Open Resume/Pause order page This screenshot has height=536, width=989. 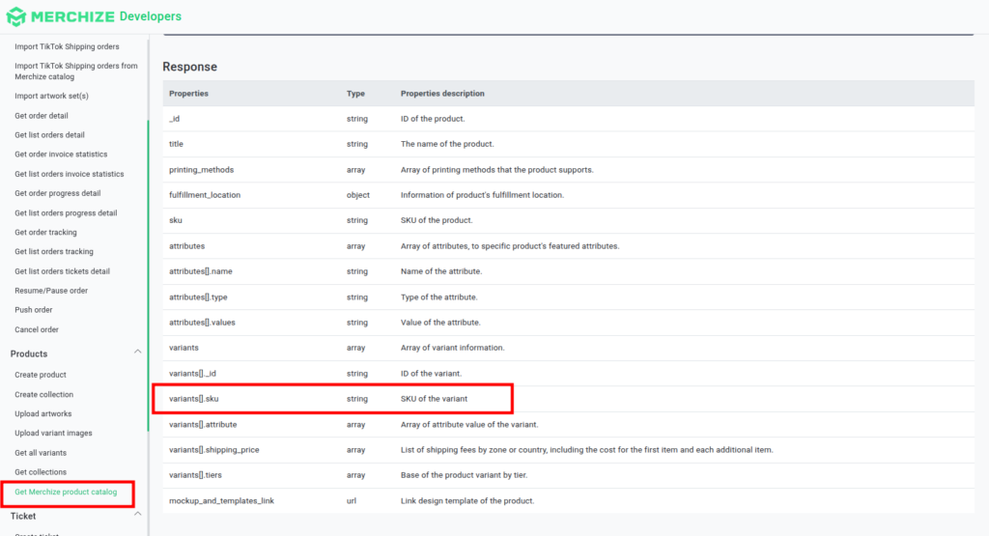(x=51, y=291)
